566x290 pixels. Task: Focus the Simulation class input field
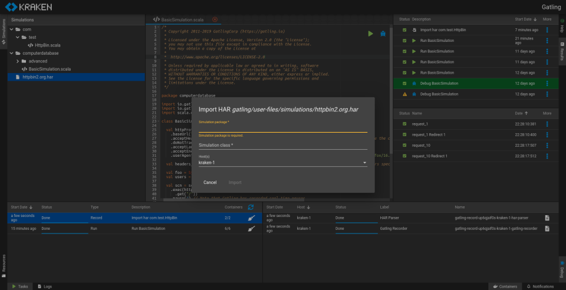282,145
